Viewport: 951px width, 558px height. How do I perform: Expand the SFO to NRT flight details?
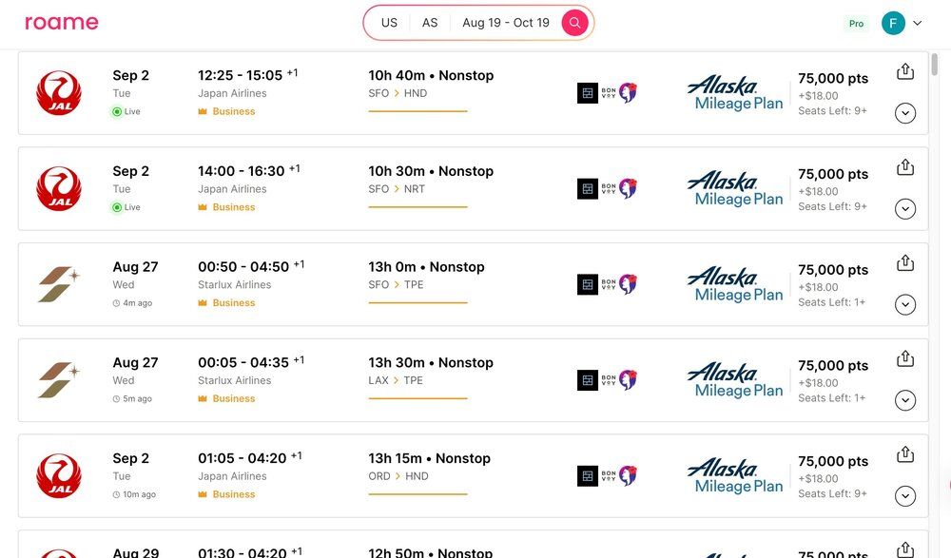(x=905, y=208)
